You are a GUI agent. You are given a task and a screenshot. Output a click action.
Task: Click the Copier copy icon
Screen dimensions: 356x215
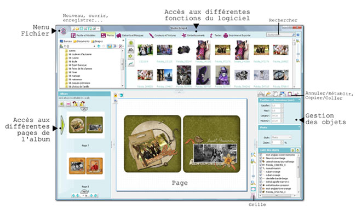[275, 94]
